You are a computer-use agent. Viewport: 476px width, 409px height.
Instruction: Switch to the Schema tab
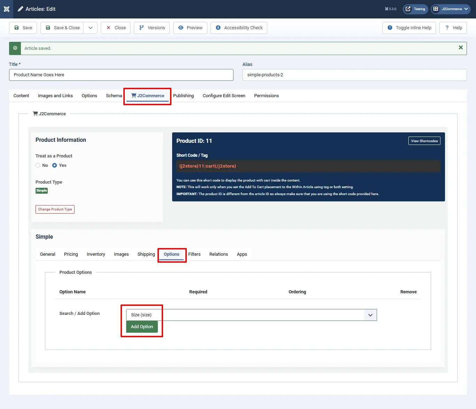coord(114,96)
